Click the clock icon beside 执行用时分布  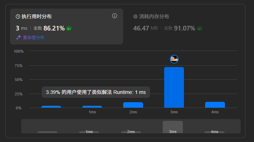[18, 16]
